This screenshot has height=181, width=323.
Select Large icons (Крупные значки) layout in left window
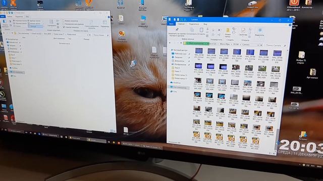click(34, 21)
